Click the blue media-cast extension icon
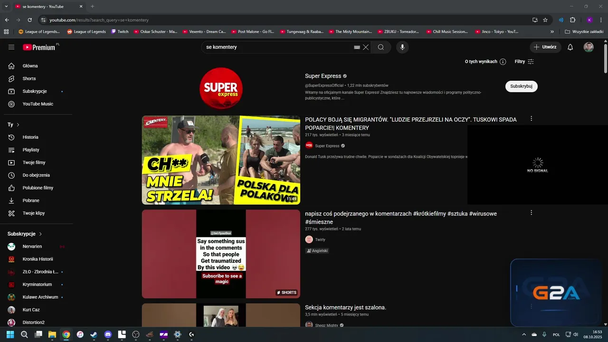The height and width of the screenshot is (342, 608). tap(561, 20)
